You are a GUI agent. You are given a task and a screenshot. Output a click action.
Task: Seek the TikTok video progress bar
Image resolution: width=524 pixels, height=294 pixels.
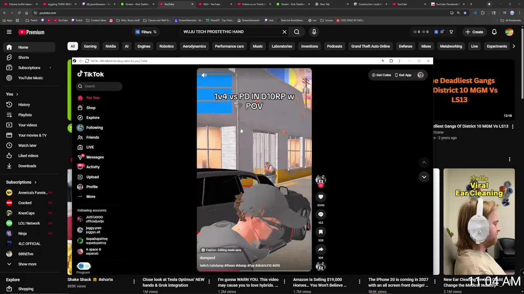pos(254,270)
